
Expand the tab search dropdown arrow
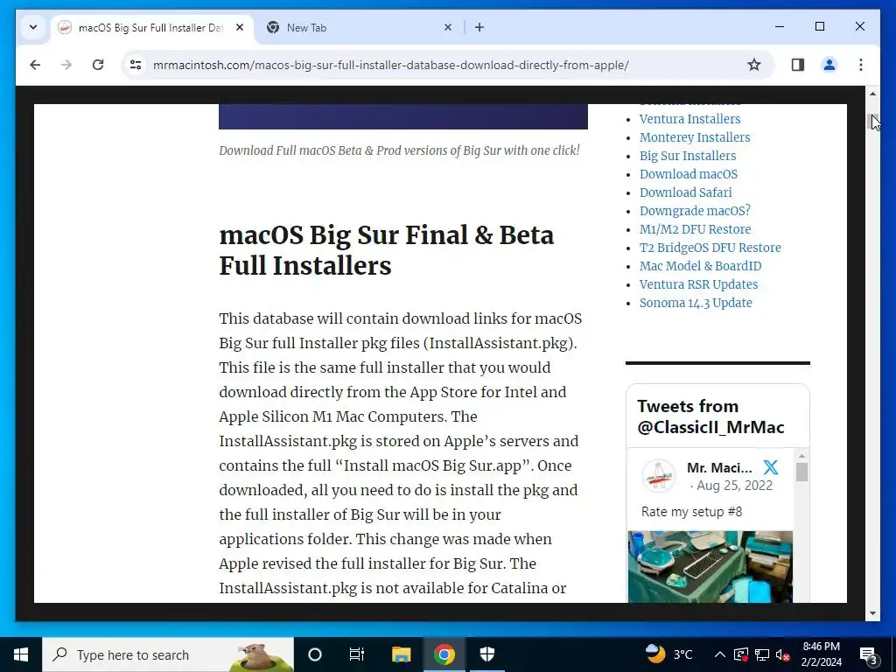(33, 27)
